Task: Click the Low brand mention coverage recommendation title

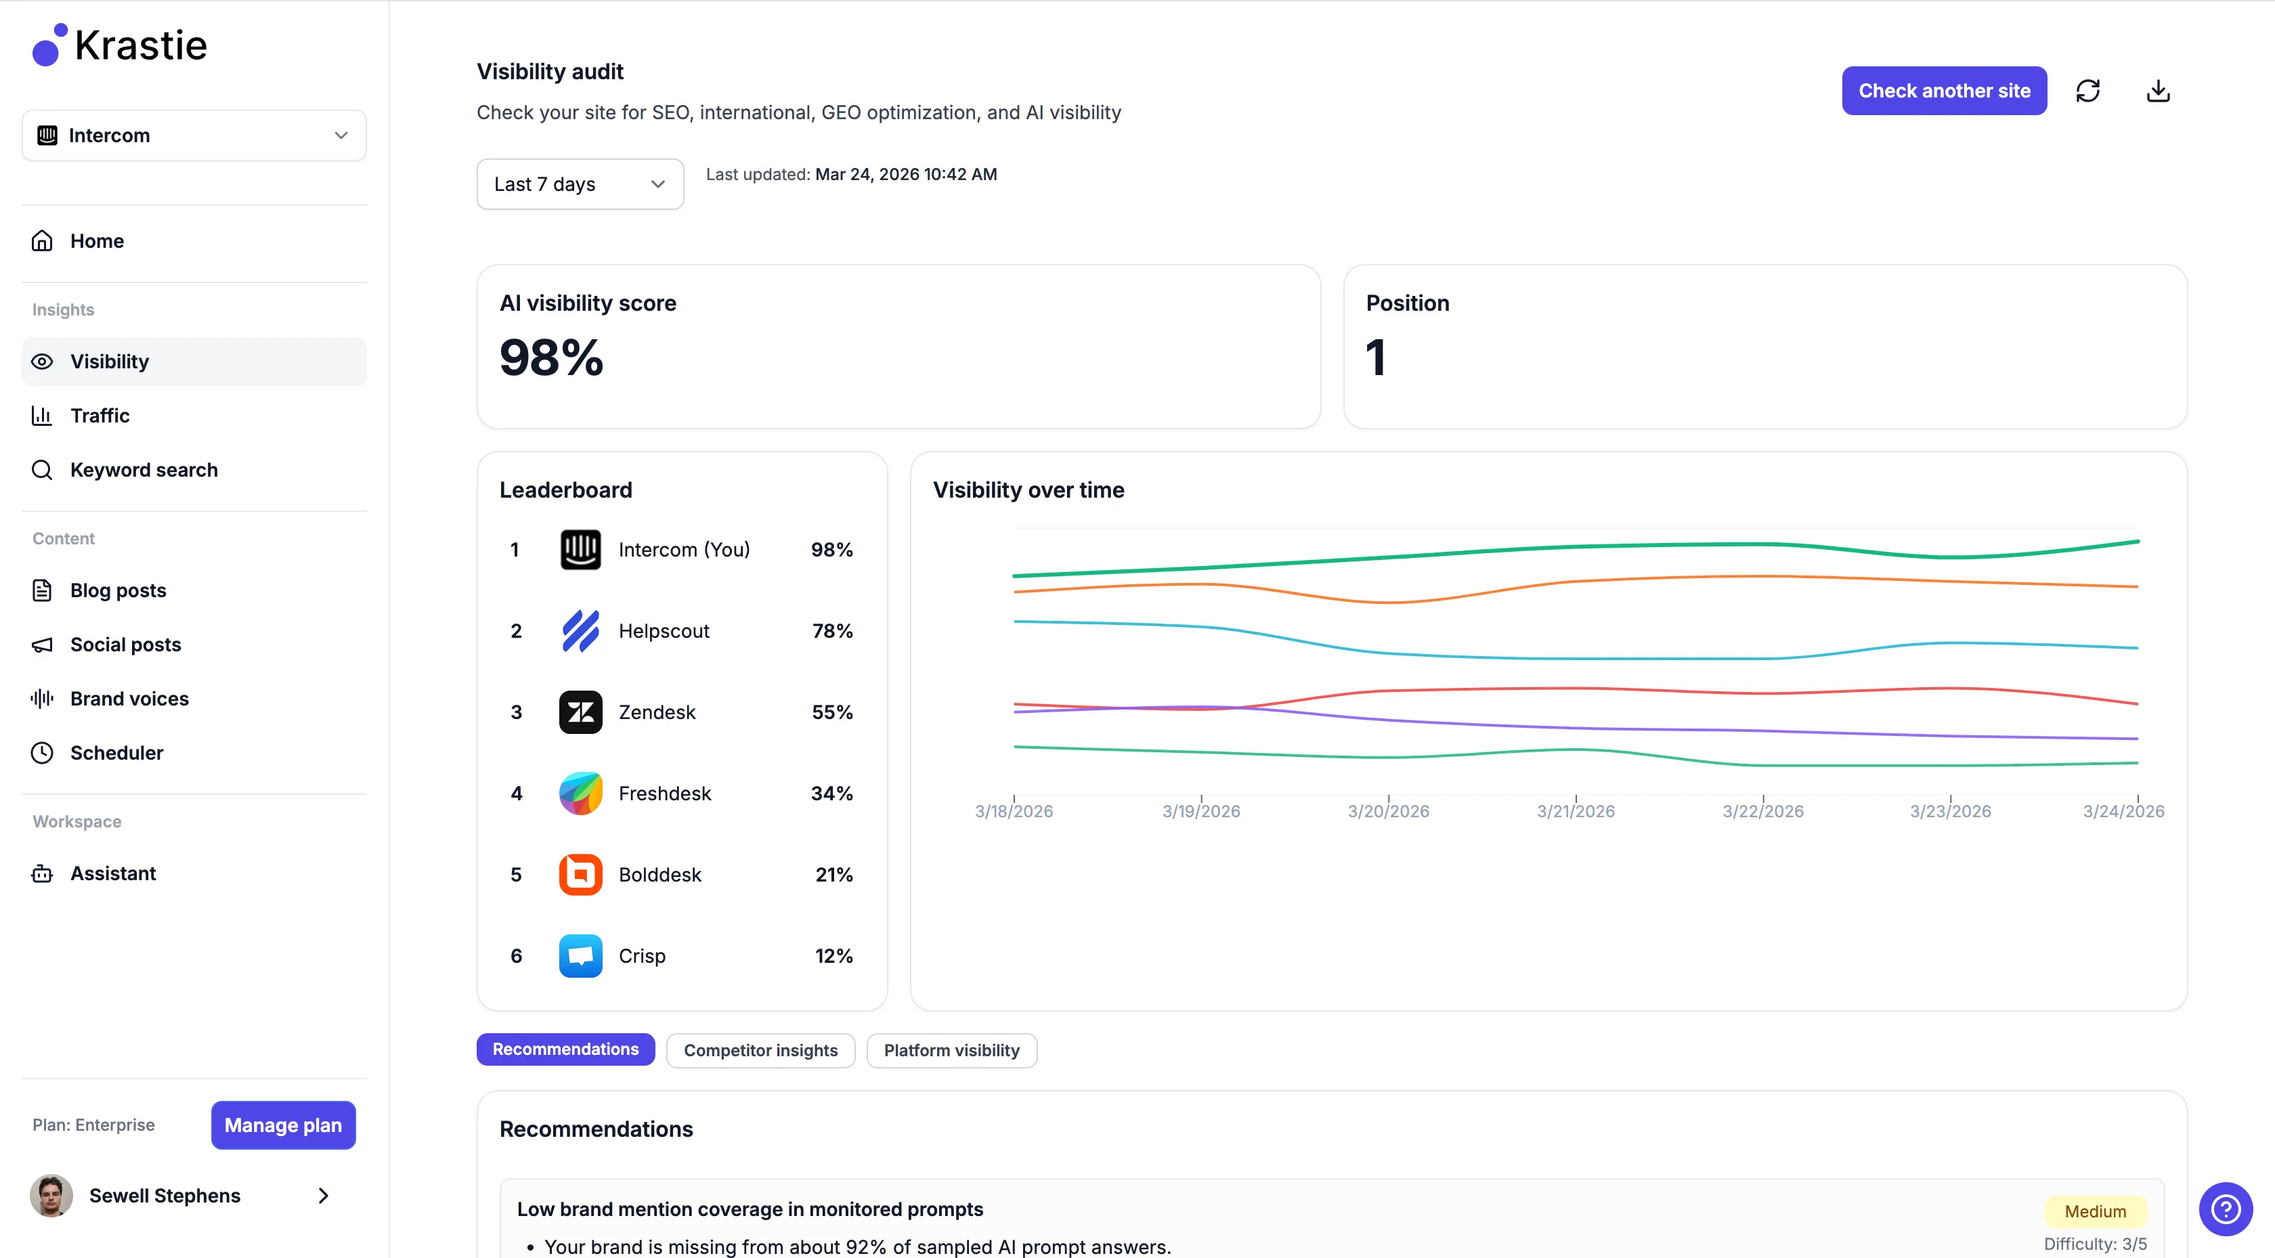Action: click(750, 1209)
